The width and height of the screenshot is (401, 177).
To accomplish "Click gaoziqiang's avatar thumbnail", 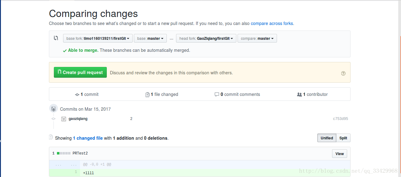I will click(x=64, y=119).
